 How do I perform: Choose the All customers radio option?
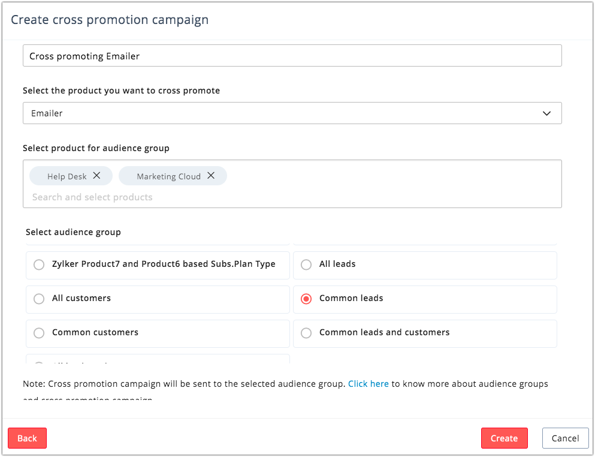pos(39,299)
